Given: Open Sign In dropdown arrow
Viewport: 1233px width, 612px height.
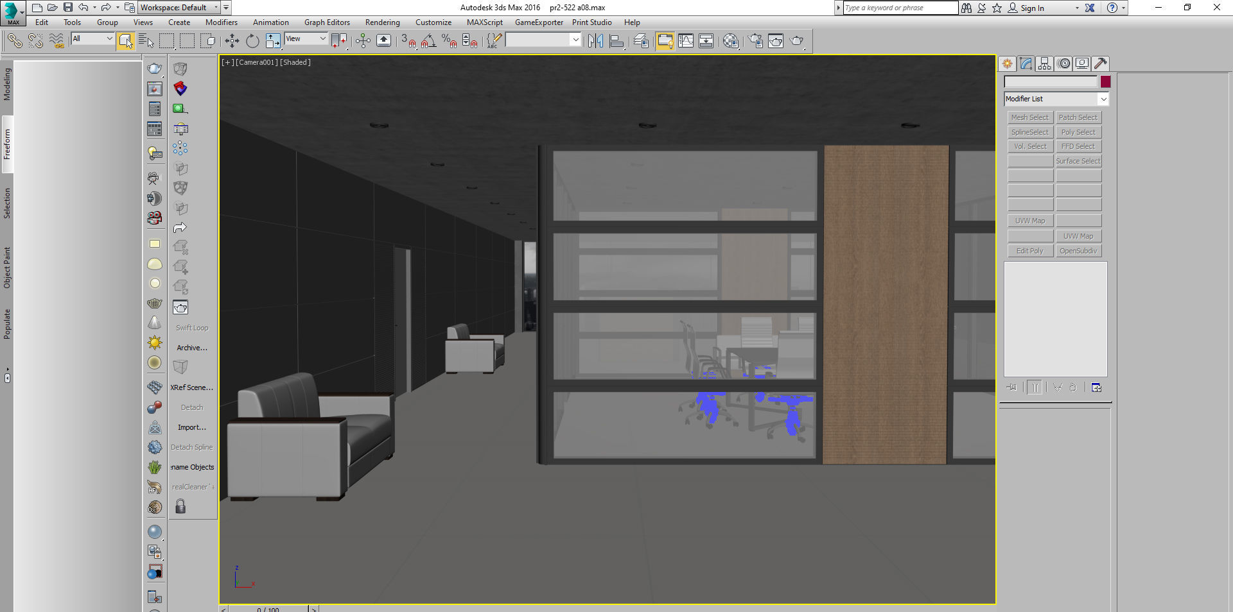Looking at the screenshot, I should (1077, 8).
